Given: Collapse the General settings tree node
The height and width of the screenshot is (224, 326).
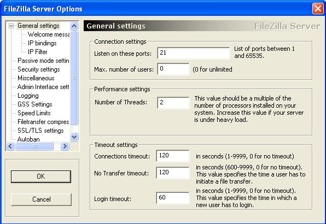Looking at the screenshot, I should pyautogui.click(x=11, y=26).
